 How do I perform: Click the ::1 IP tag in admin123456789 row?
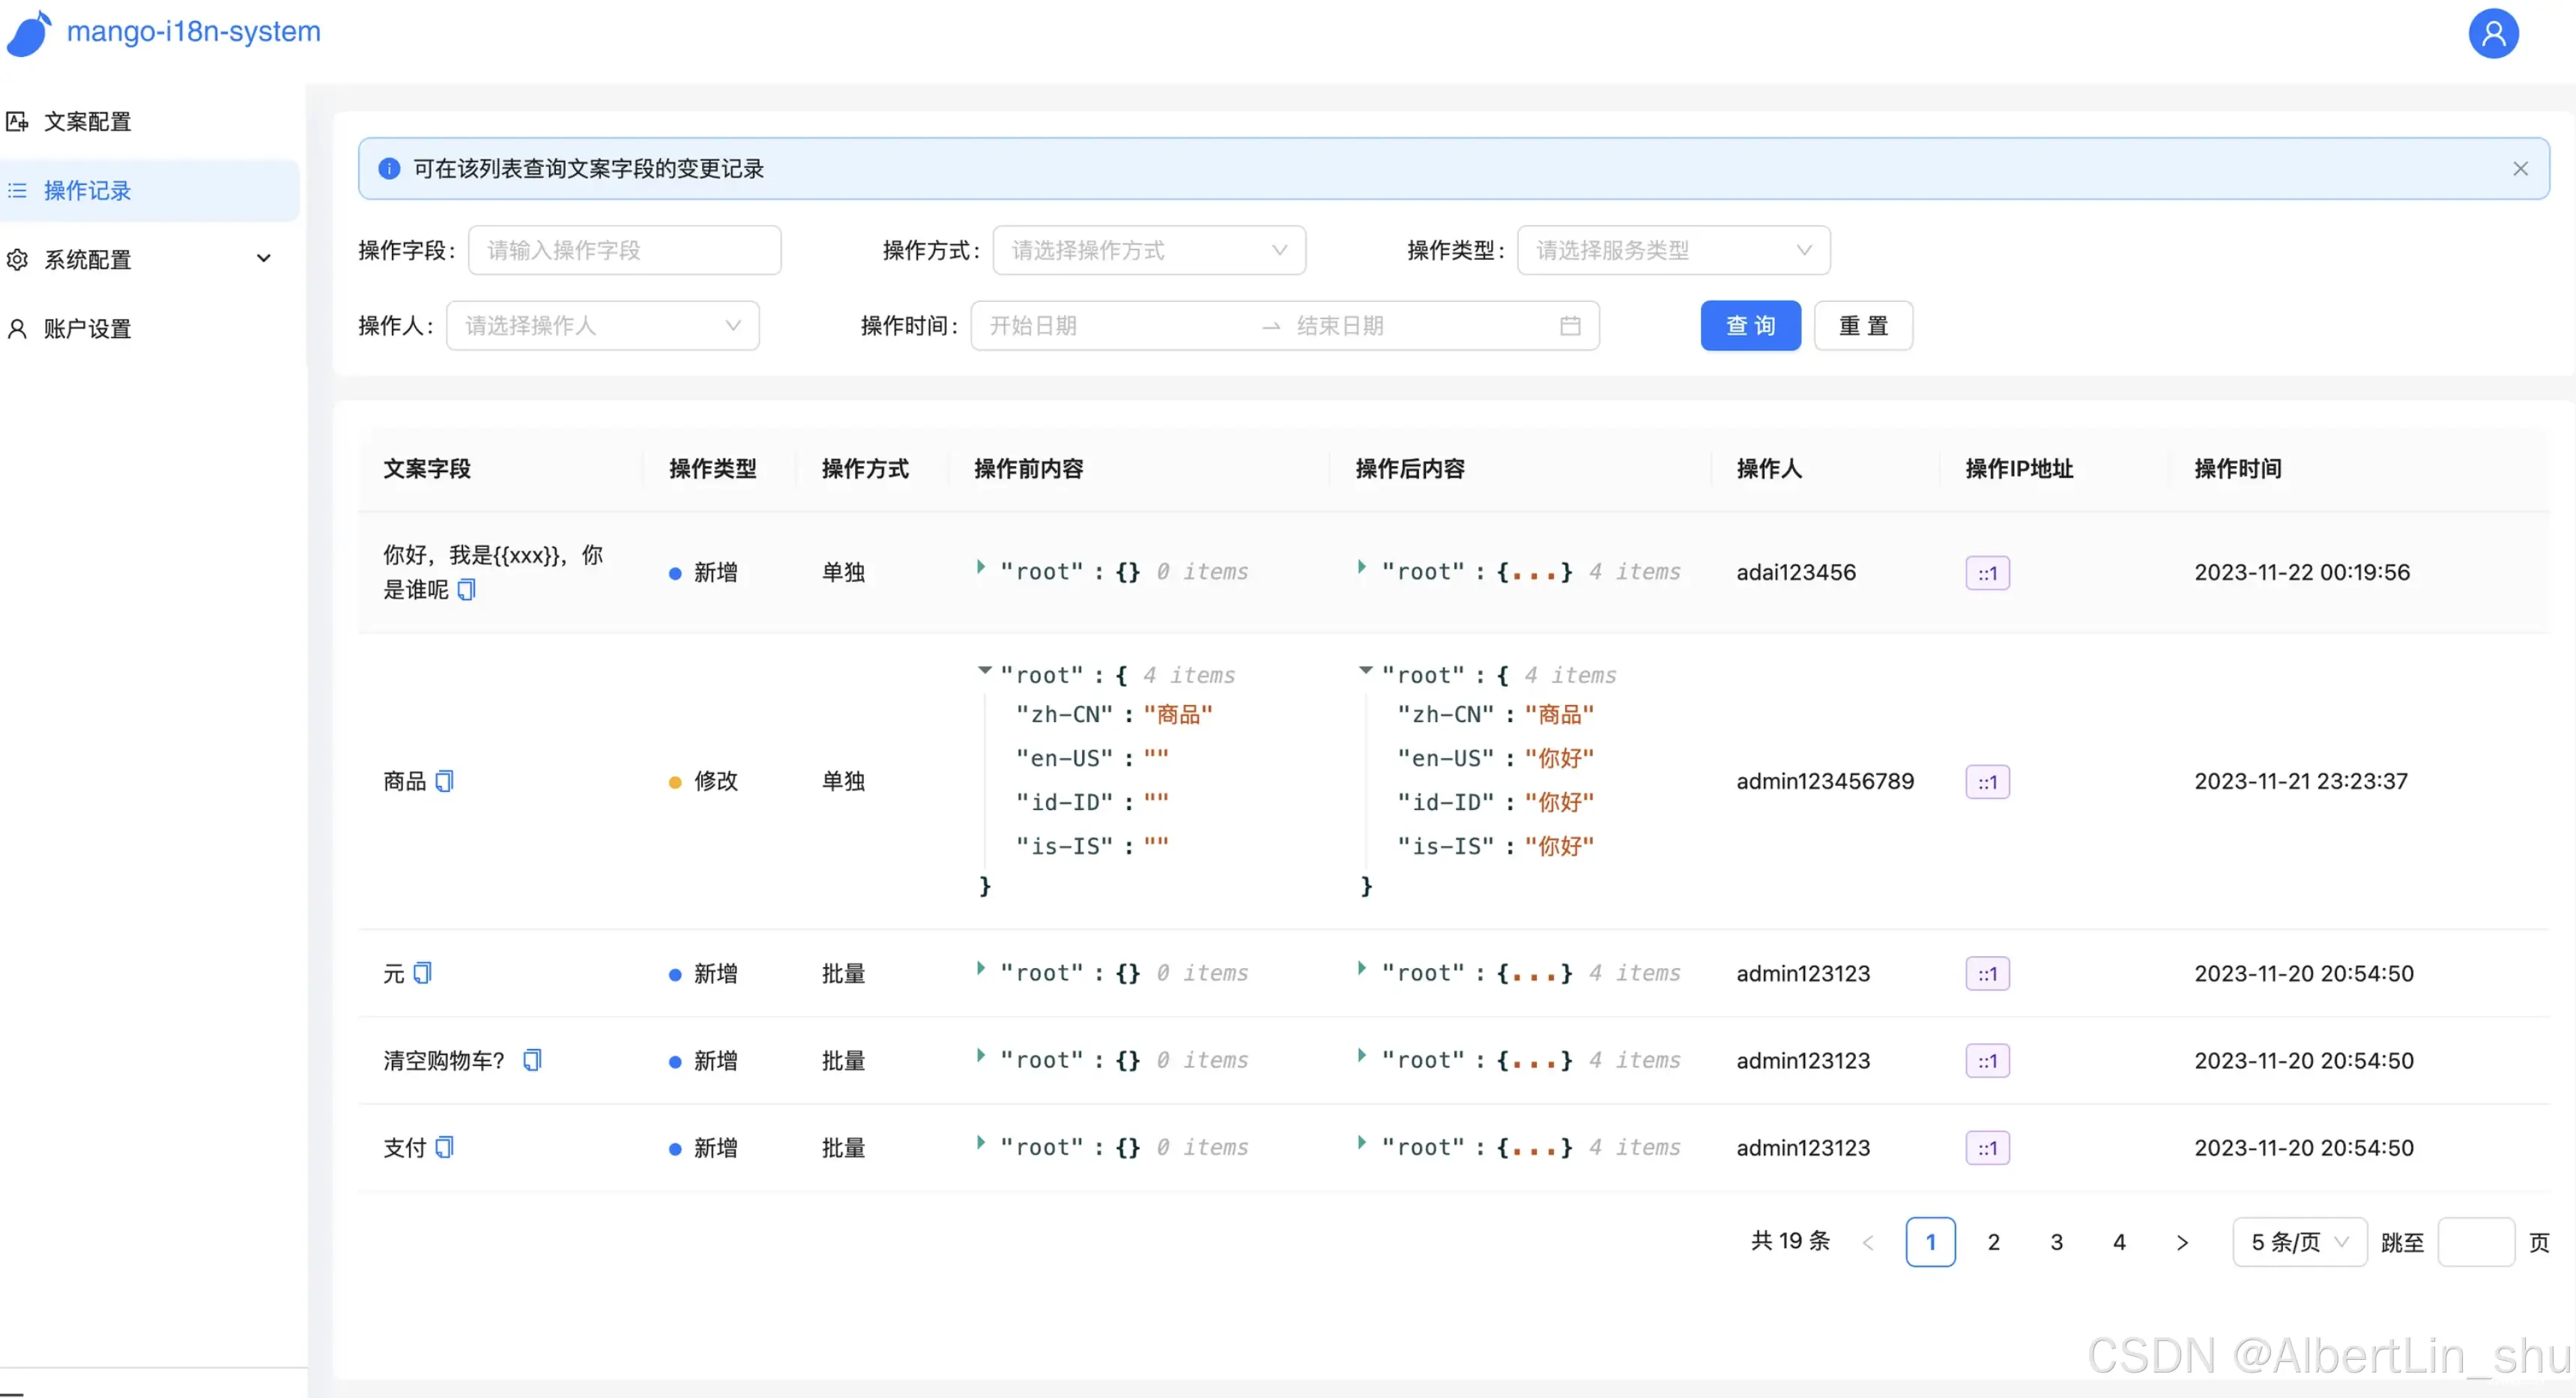click(1987, 782)
